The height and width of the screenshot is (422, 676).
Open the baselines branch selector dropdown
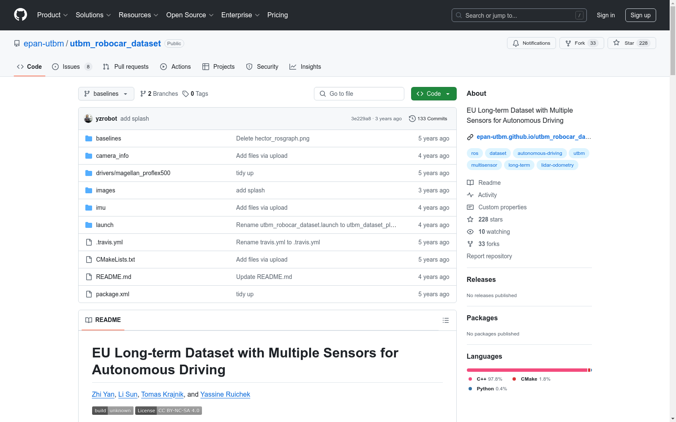(x=106, y=94)
